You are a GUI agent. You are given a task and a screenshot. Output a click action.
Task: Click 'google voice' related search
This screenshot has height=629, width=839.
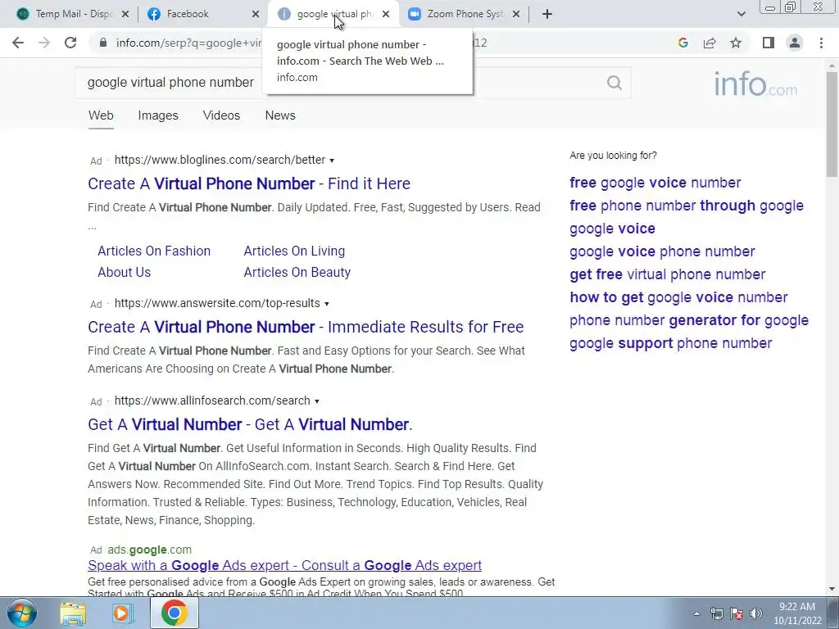(612, 229)
